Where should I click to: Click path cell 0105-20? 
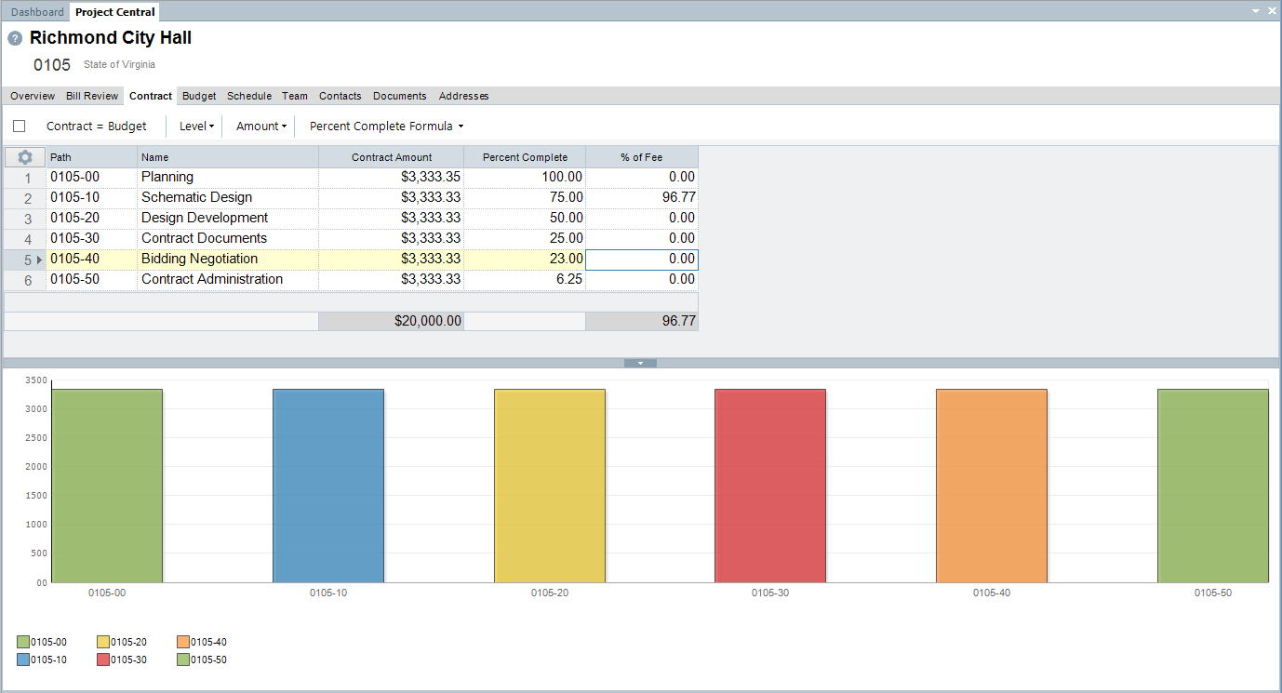[x=92, y=219]
